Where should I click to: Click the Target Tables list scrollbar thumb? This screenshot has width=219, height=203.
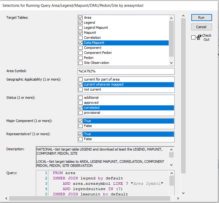pyautogui.click(x=171, y=39)
